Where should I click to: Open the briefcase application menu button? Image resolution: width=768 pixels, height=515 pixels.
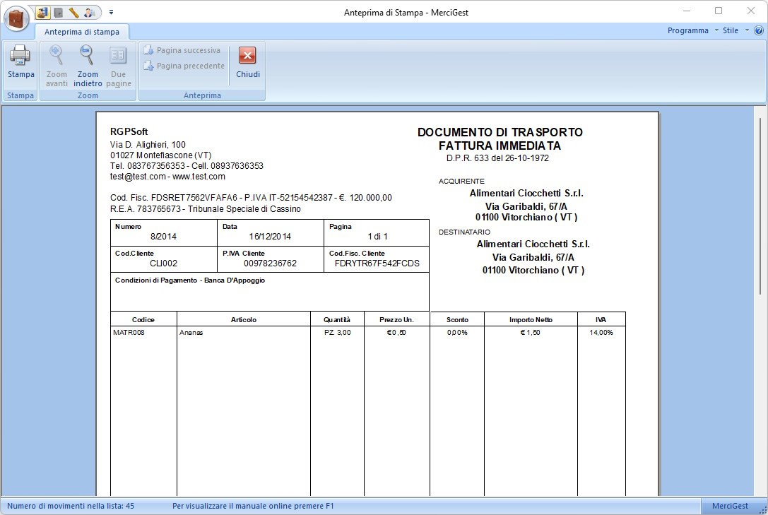click(17, 18)
